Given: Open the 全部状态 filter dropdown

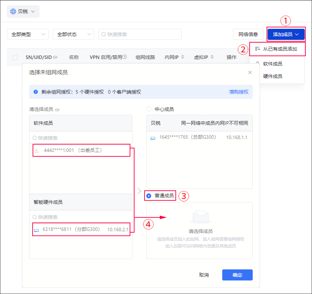Looking at the screenshot, I should (x=73, y=34).
